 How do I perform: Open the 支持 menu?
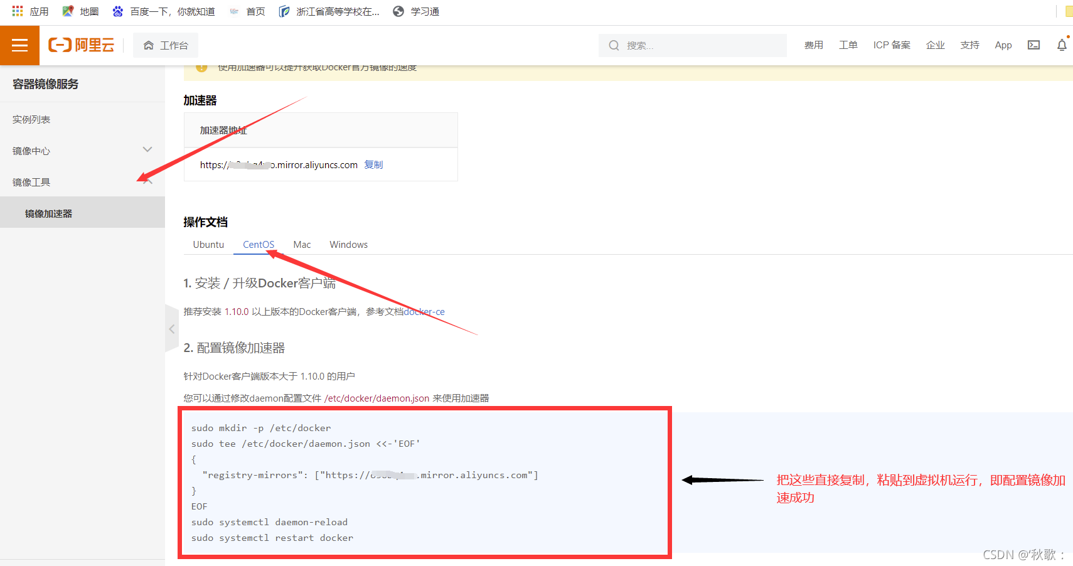969,45
